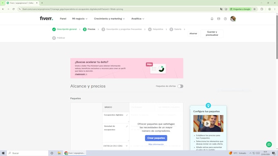Click the page vertical scrollbar

pyautogui.click(x=277, y=37)
